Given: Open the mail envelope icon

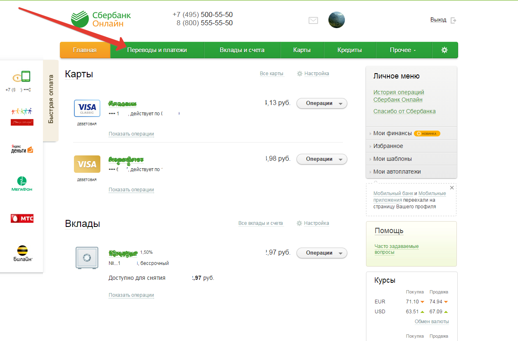Looking at the screenshot, I should [x=314, y=20].
